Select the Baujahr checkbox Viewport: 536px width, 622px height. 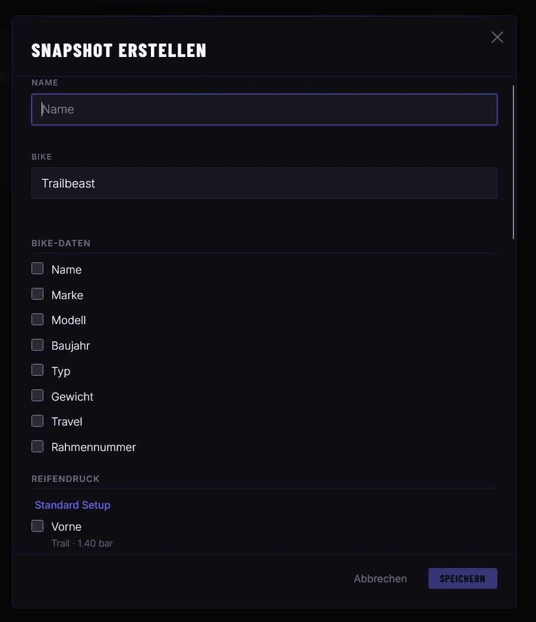coord(37,345)
